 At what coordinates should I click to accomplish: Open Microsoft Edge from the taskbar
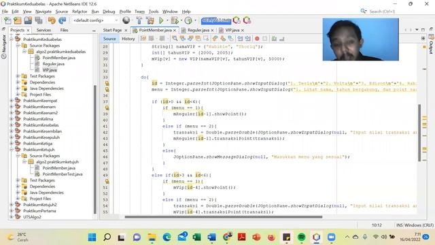167,238
